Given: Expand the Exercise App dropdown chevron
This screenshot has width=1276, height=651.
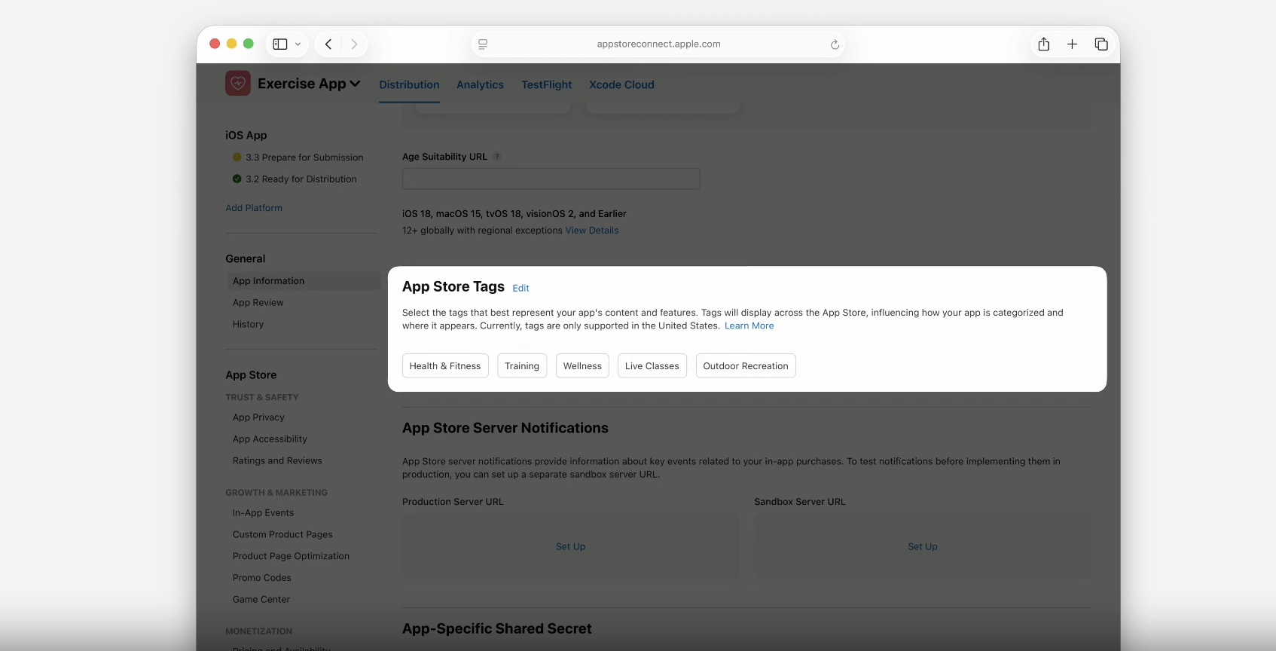Looking at the screenshot, I should (356, 84).
